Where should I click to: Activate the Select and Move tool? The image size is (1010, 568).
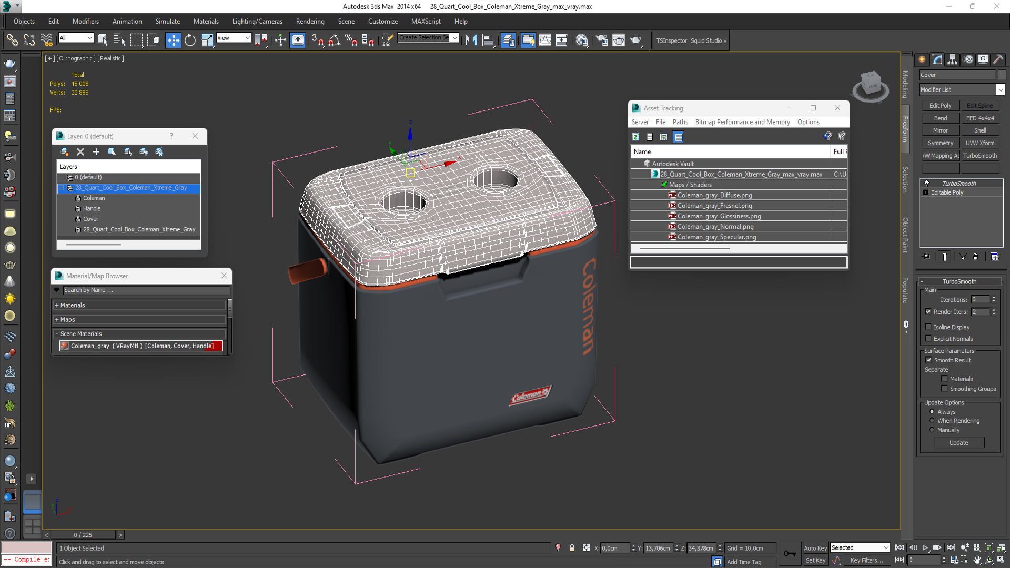(173, 40)
